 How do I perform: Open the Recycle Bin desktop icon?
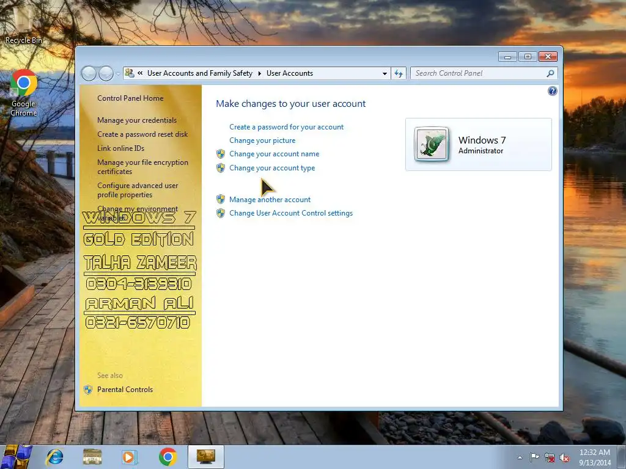point(23,24)
